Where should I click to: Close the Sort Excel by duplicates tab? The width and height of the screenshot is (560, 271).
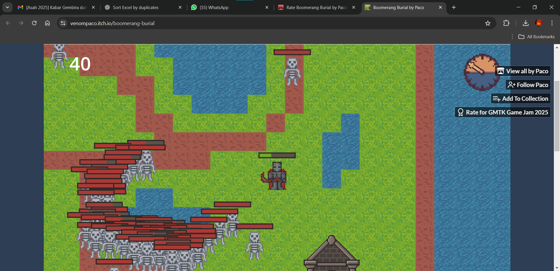(180, 7)
